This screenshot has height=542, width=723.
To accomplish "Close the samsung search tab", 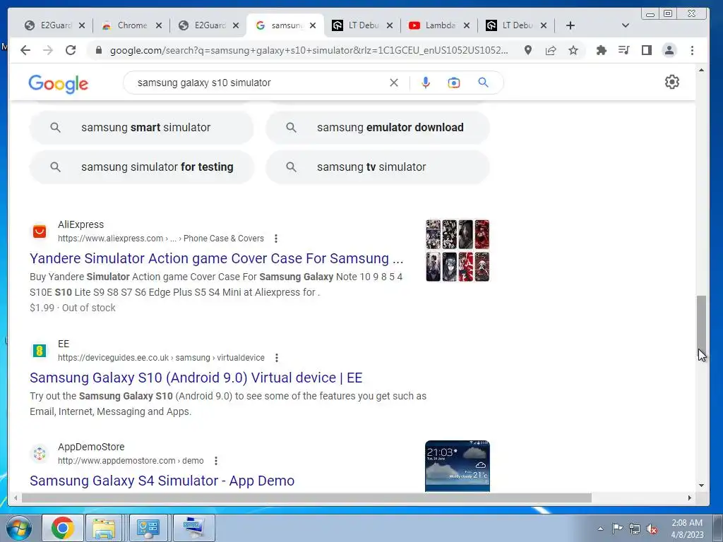I will tap(313, 25).
